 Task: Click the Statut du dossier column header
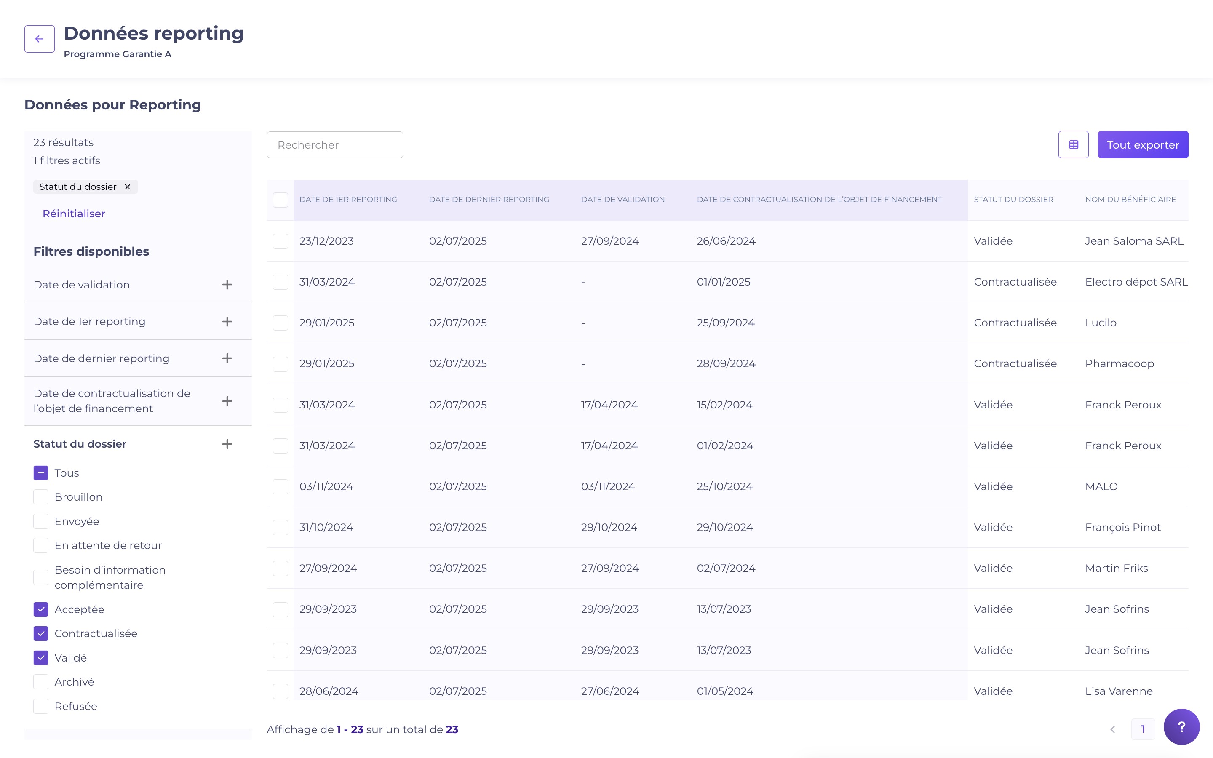point(1013,200)
